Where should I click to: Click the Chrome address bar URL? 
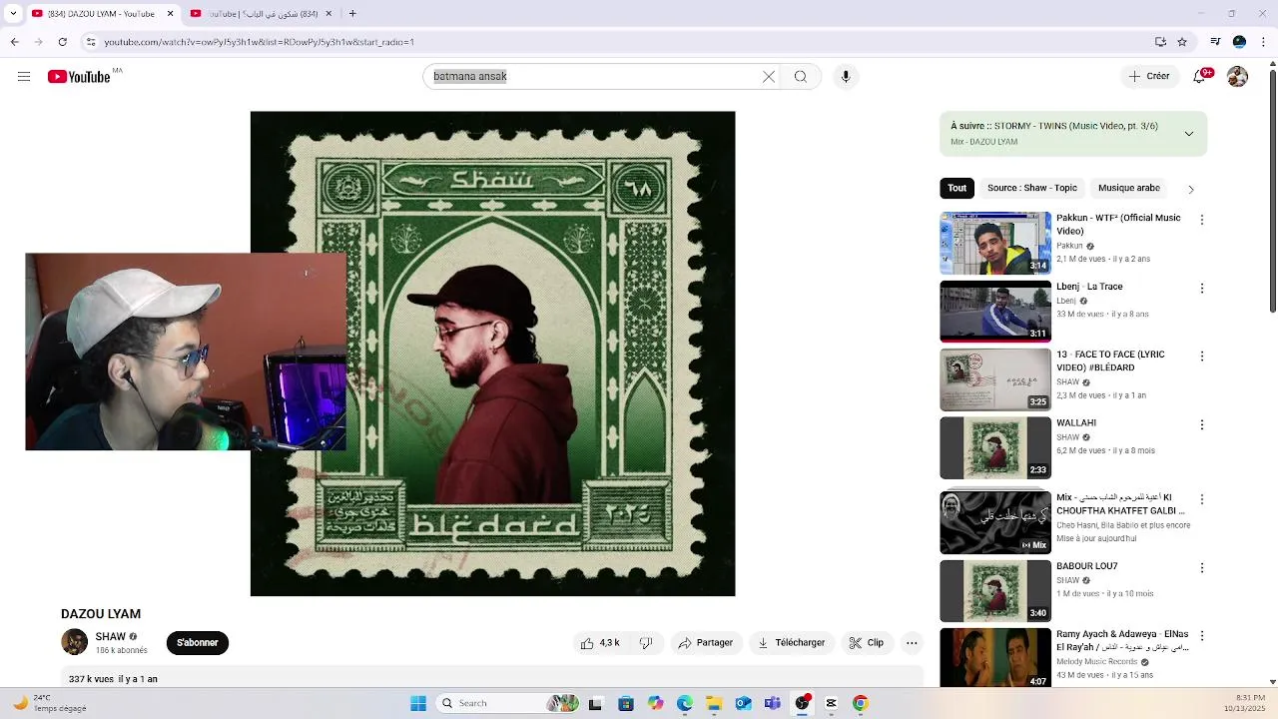(259, 42)
